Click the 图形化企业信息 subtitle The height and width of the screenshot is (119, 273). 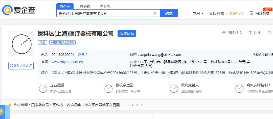[61, 91]
